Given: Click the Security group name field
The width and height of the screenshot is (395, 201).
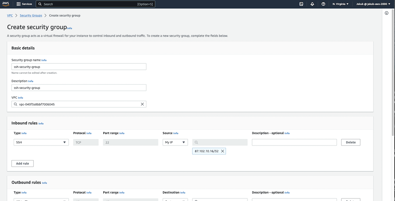Looking at the screenshot, I should [x=79, y=67].
